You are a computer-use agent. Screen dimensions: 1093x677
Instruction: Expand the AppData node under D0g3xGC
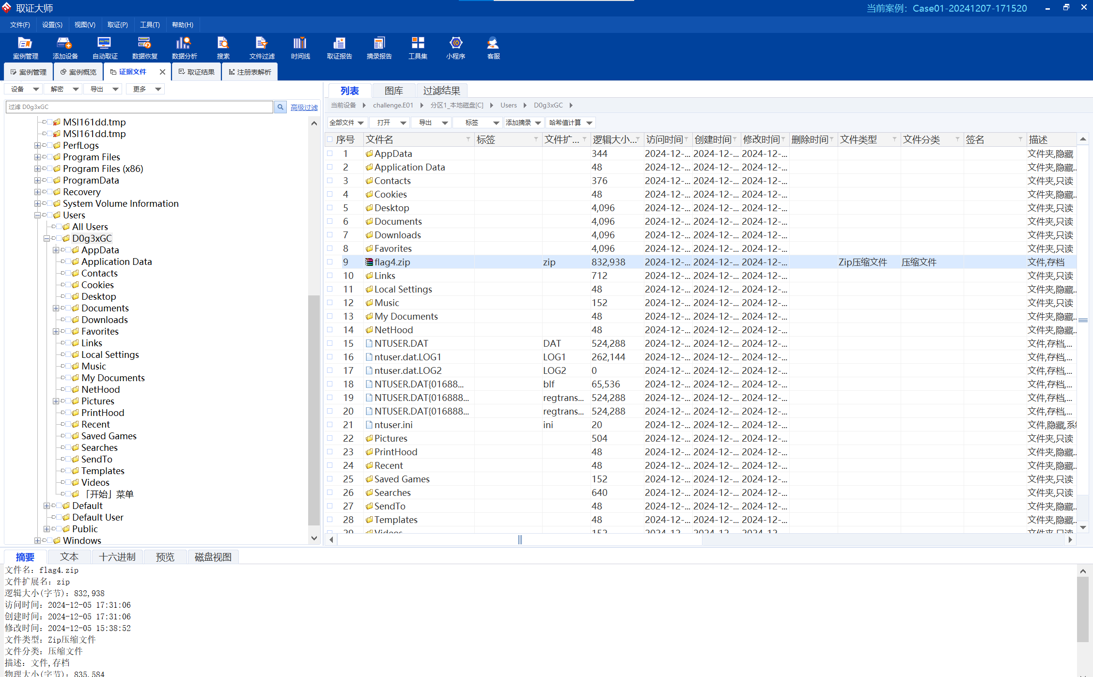click(56, 250)
